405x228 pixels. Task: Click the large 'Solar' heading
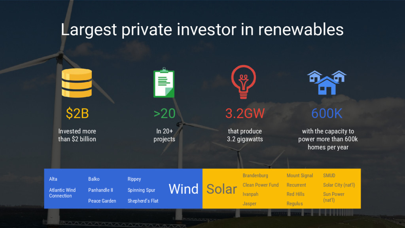[221, 189]
